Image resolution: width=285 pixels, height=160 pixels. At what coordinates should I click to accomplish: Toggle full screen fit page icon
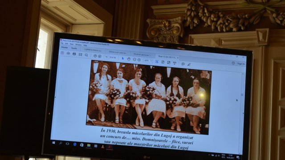[x=169, y=63]
